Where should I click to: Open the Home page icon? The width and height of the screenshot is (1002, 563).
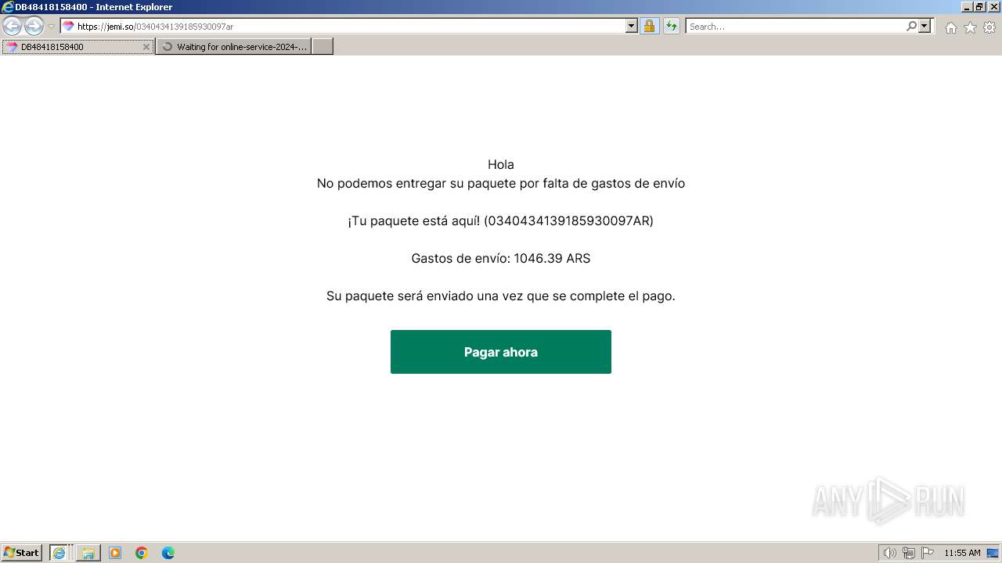click(950, 27)
